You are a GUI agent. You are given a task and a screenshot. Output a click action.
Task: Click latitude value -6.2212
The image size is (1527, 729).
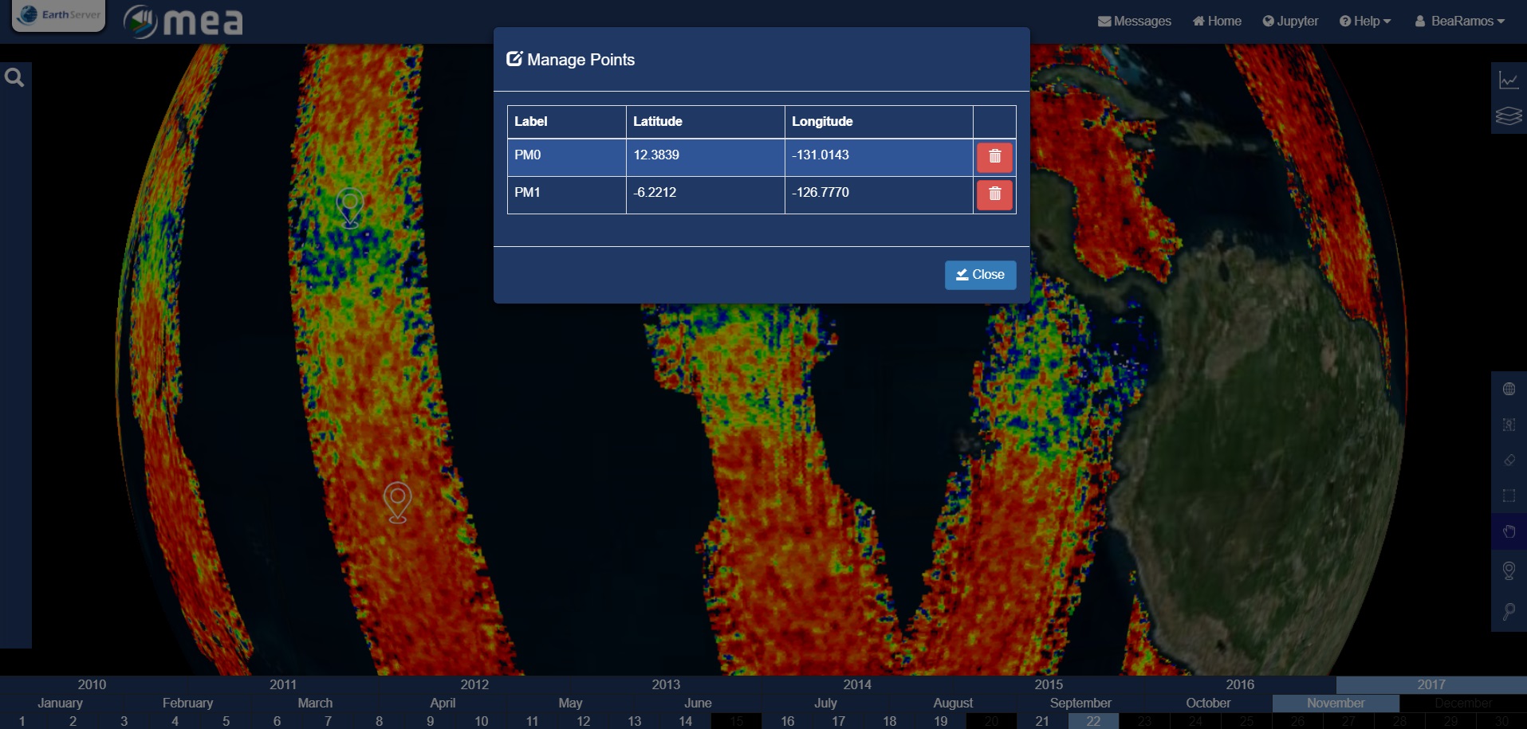[x=655, y=192]
